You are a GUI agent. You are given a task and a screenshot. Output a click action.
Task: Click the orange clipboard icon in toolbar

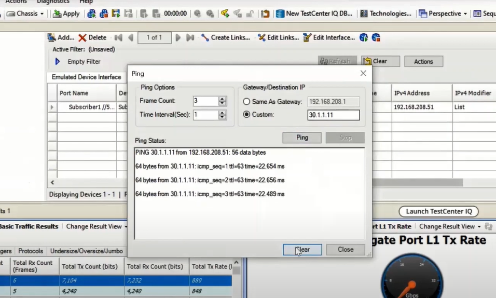pyautogui.click(x=265, y=13)
